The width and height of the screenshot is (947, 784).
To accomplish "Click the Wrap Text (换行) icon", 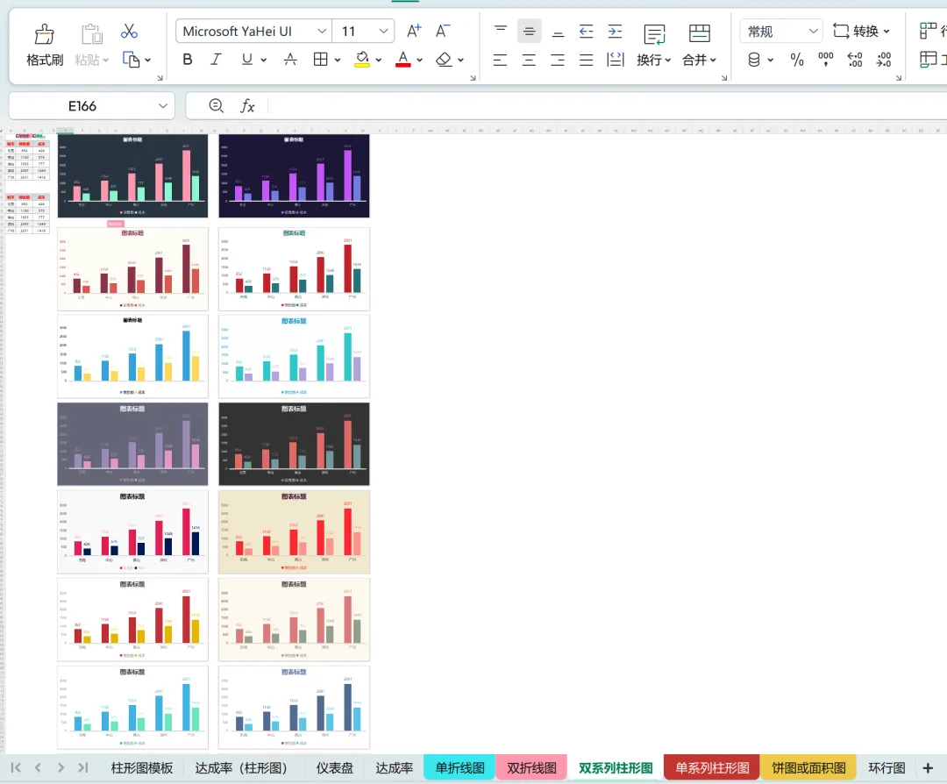I will (x=654, y=34).
